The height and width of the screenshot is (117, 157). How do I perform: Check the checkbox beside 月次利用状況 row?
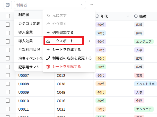pyautogui.click(x=8, y=50)
